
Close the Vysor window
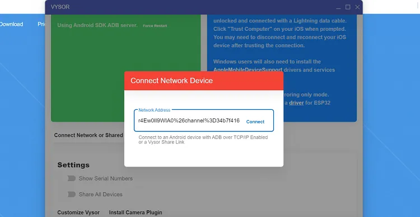357,7
